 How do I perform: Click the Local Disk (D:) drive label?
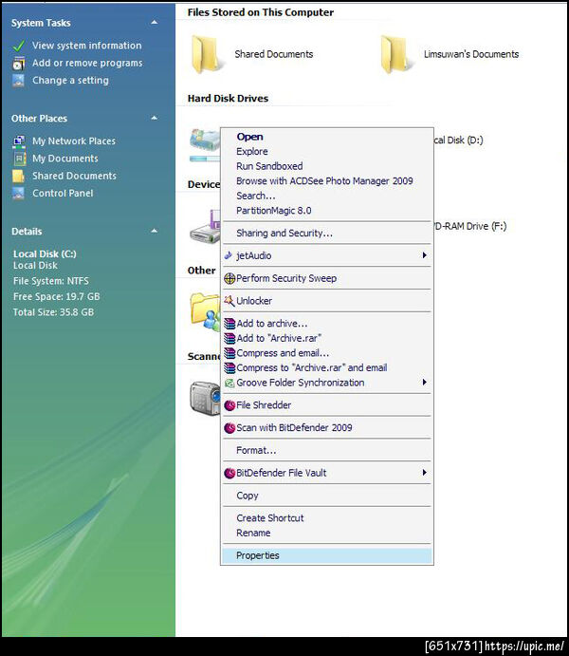click(x=458, y=141)
